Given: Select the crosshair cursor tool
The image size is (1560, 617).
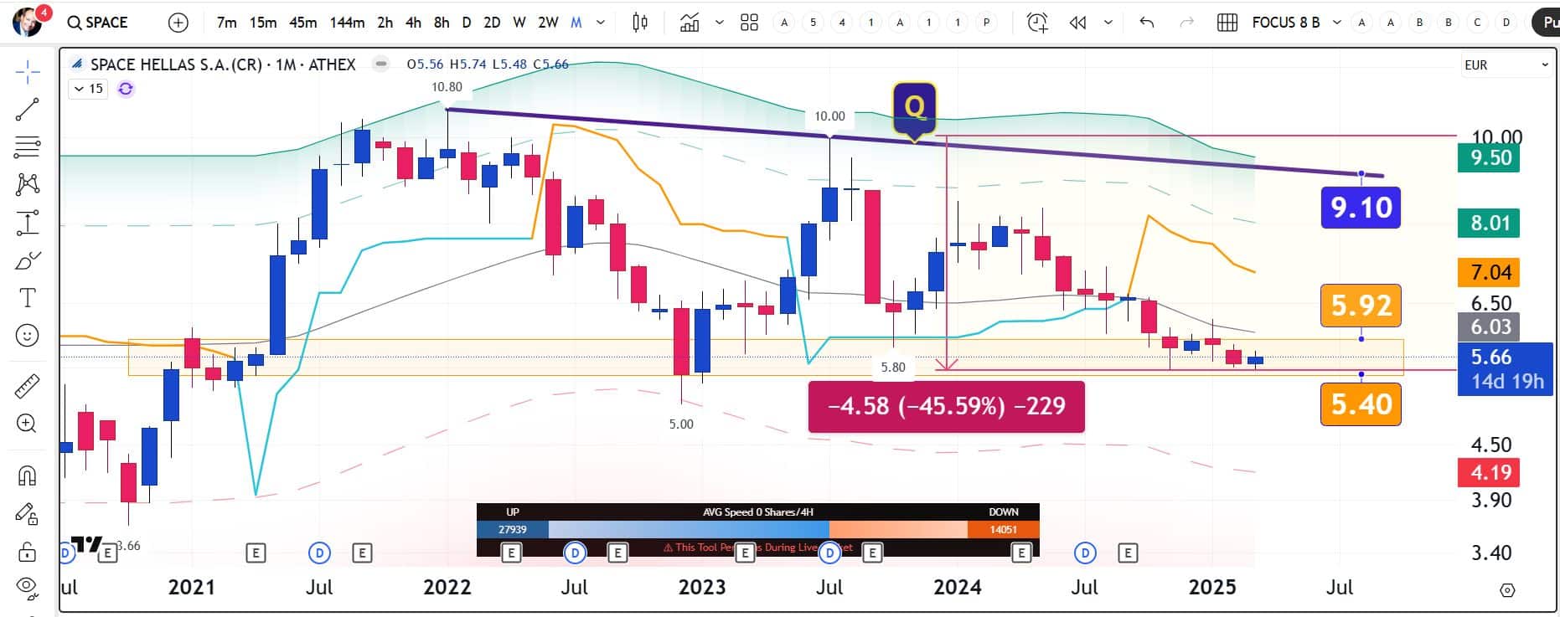Looking at the screenshot, I should coord(27,73).
